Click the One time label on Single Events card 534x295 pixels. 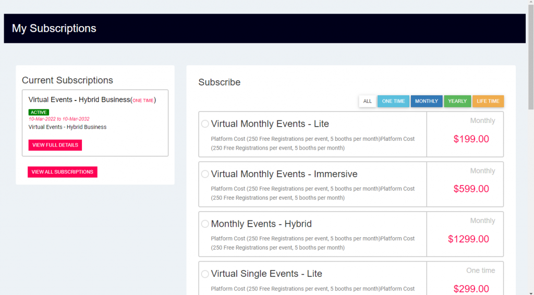click(x=480, y=271)
